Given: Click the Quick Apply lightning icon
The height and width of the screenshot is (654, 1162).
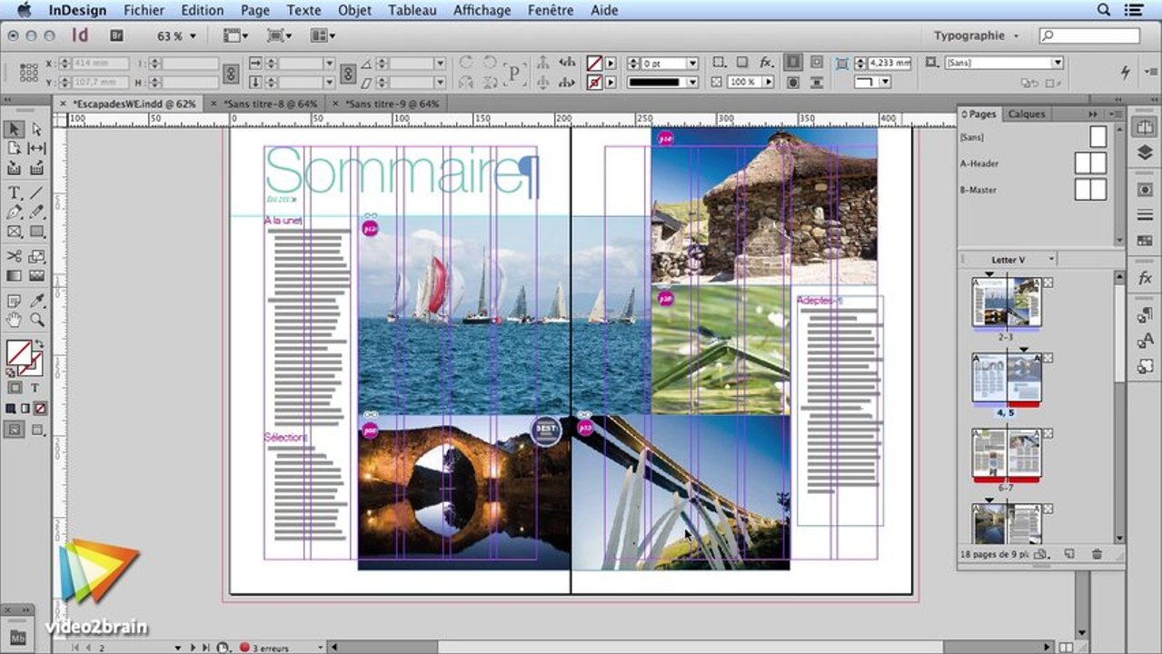Looking at the screenshot, I should pyautogui.click(x=1126, y=71).
